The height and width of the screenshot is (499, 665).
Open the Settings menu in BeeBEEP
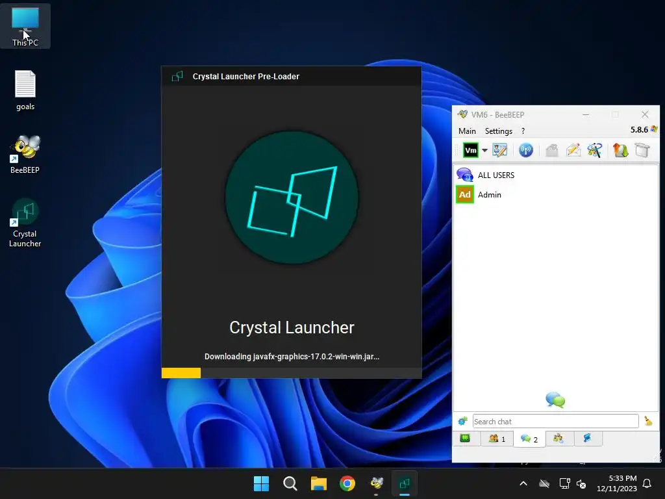pyautogui.click(x=499, y=131)
